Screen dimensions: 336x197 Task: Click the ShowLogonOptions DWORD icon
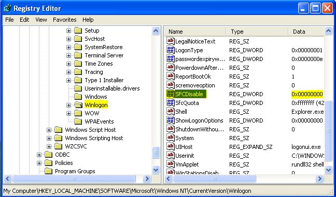pyautogui.click(x=171, y=120)
